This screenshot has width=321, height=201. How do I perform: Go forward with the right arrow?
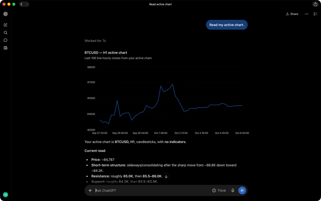27,4
